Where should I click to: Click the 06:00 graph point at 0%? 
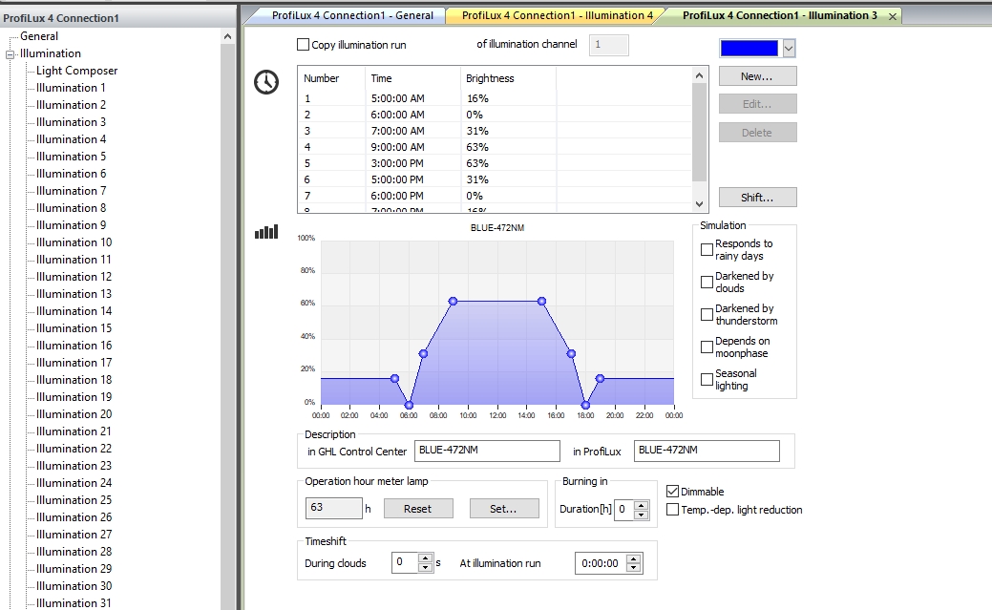pyautogui.click(x=409, y=405)
